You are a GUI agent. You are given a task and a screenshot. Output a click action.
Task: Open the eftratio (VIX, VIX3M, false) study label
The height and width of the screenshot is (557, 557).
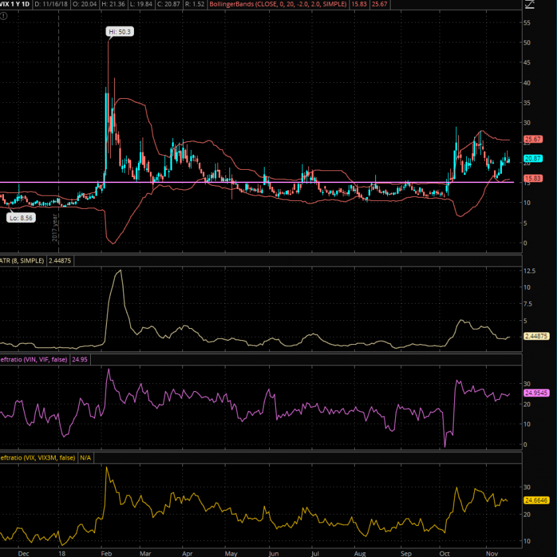click(38, 458)
